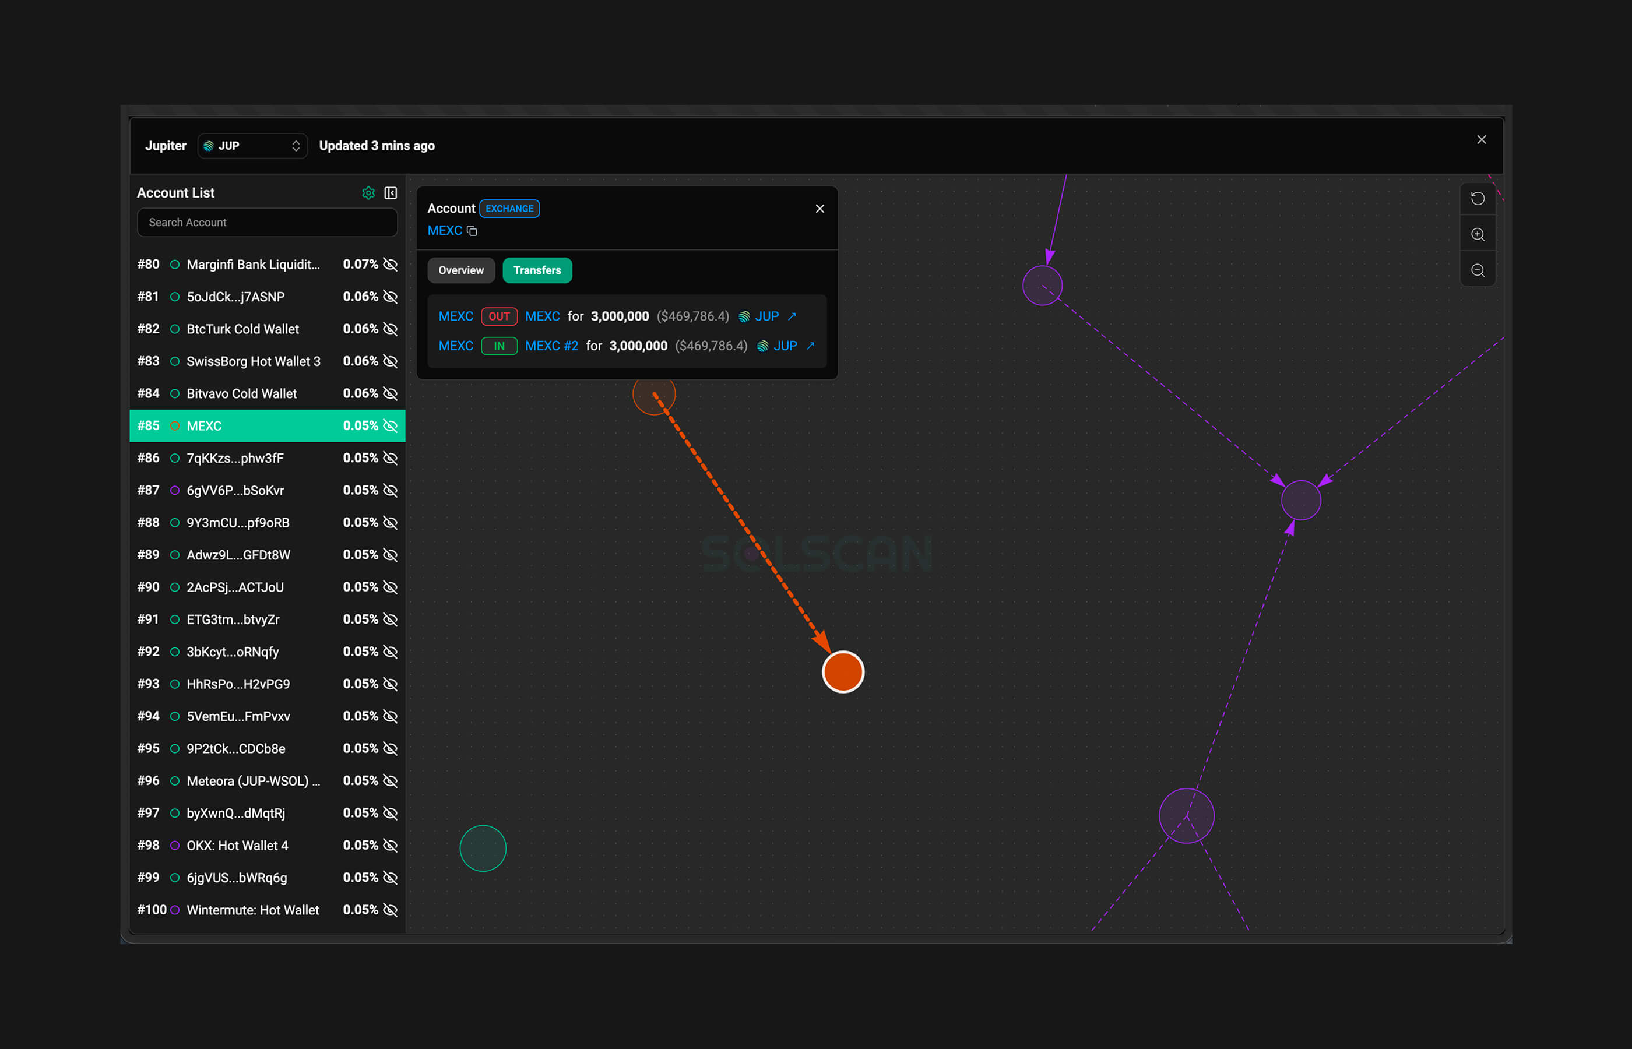
Task: Hide OKX: Hot Wallet 4
Action: [391, 846]
